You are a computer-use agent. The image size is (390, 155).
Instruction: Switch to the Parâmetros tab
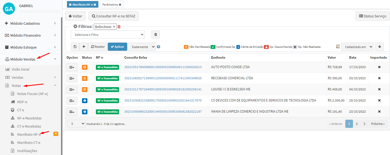(110, 5)
